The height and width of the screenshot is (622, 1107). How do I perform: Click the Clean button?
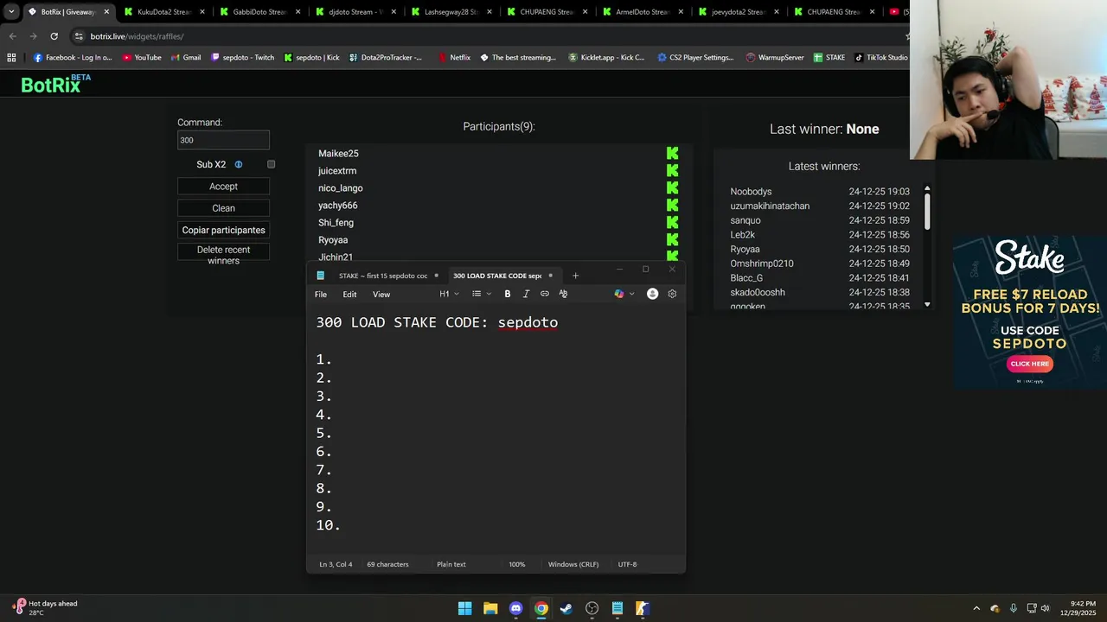click(223, 208)
